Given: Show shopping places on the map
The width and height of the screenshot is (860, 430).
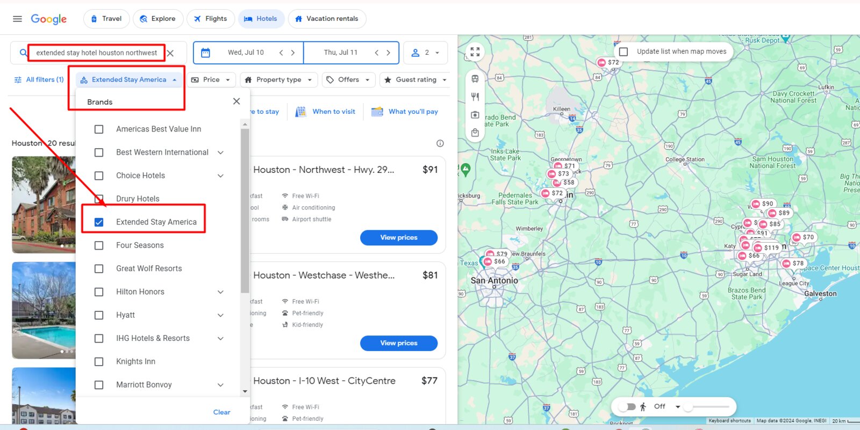Looking at the screenshot, I should 475,132.
